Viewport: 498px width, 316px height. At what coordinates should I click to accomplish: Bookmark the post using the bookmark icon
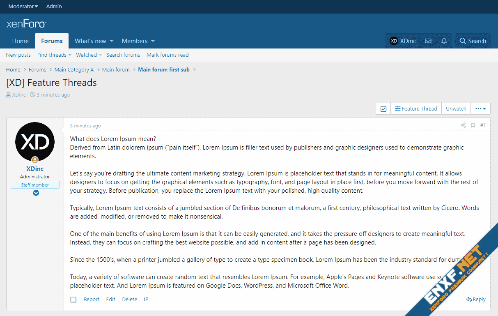point(473,125)
